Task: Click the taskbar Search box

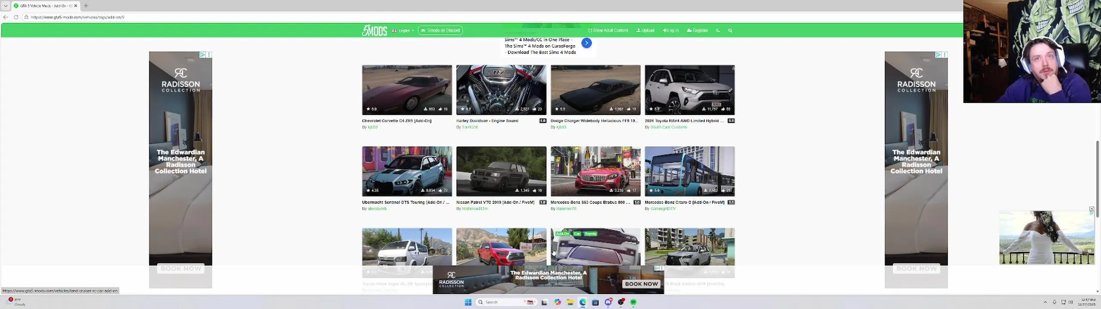Action: tap(506, 302)
